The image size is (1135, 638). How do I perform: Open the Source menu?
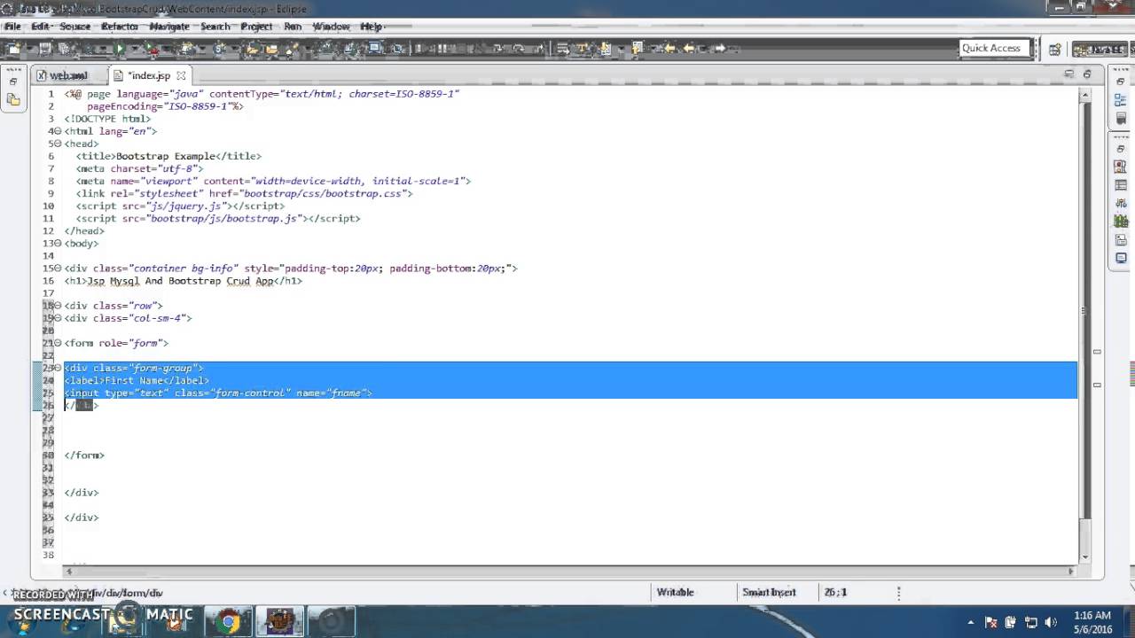(74, 27)
